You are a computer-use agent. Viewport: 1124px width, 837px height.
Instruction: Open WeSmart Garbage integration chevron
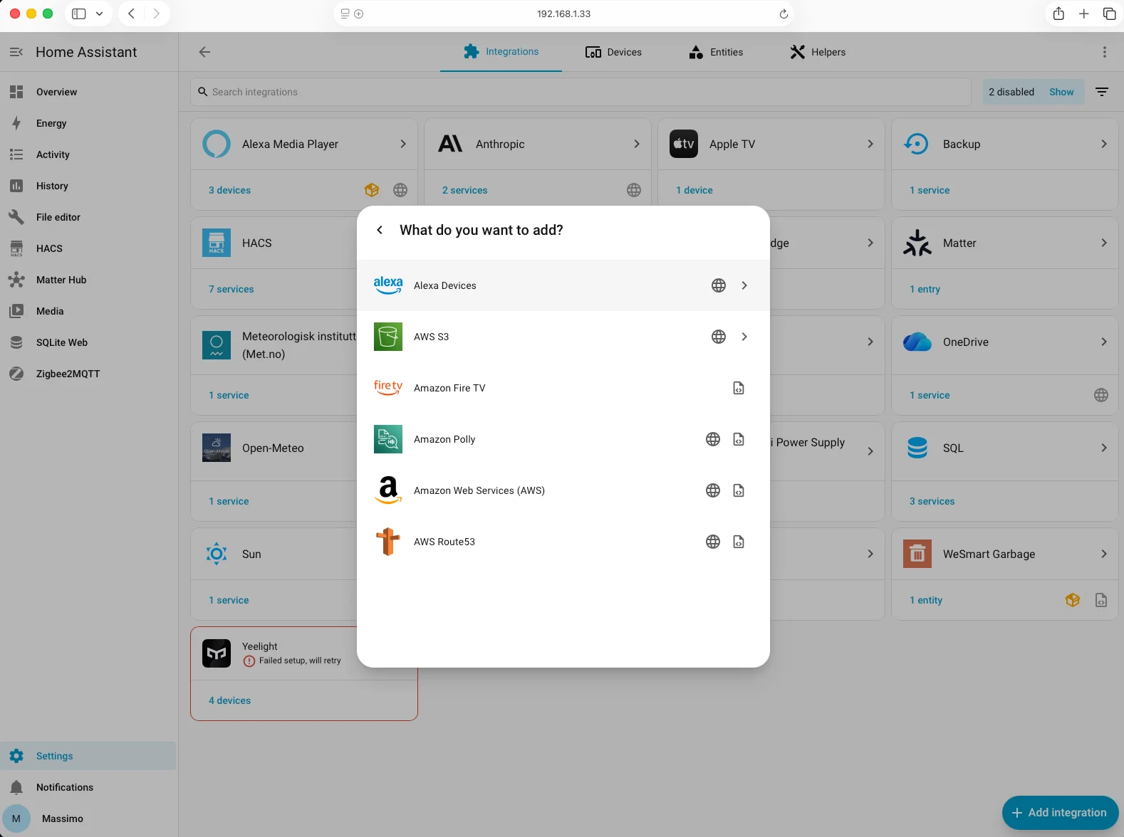tap(1104, 554)
